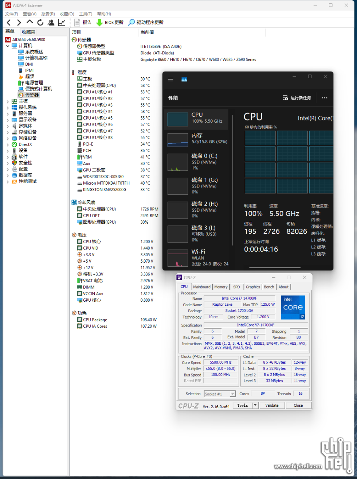This screenshot has height=479, width=357.
Task: Switch to CPU-Z SPD tab
Action: point(237,287)
